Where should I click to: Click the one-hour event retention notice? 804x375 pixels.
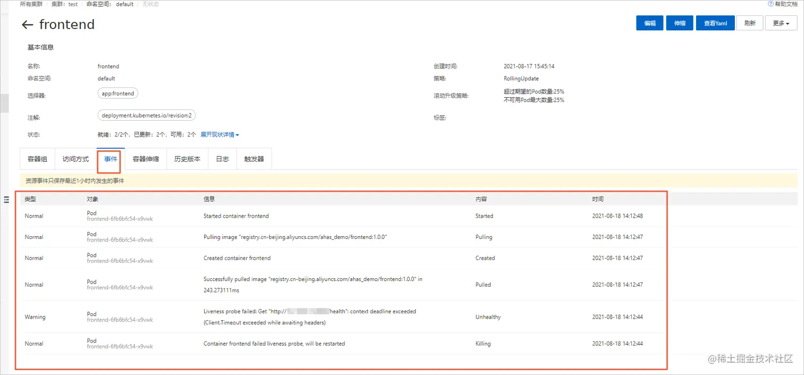point(75,181)
